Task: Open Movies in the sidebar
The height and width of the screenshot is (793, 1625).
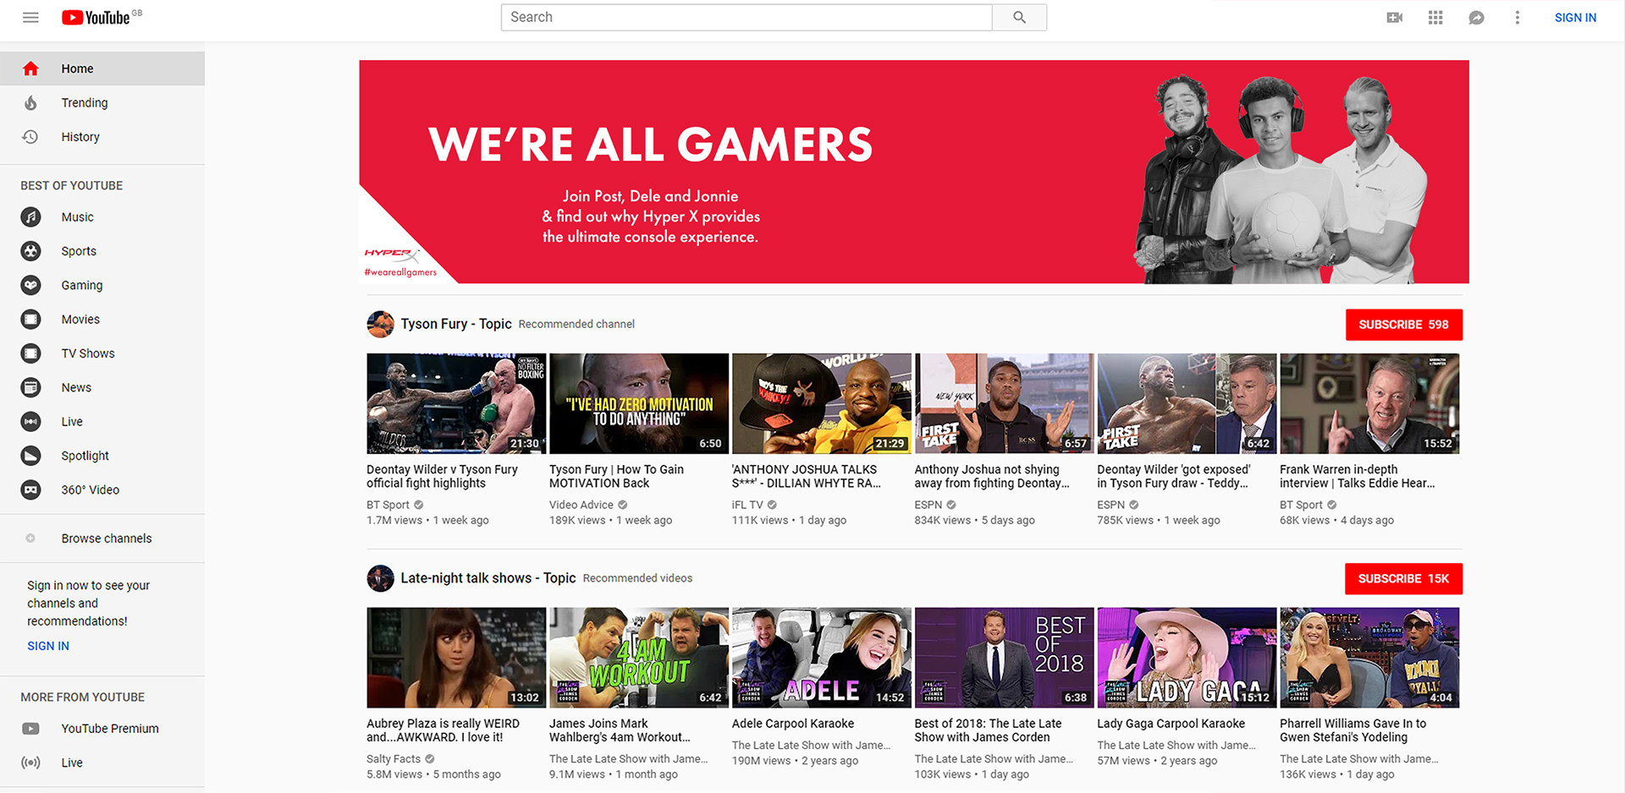Action: (x=102, y=319)
